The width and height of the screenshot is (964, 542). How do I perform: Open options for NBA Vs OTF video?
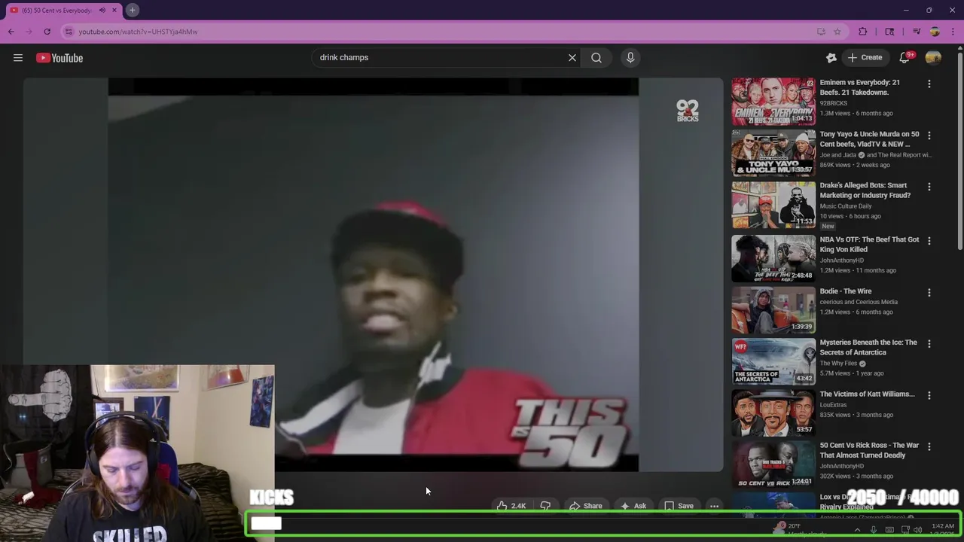pos(929,241)
